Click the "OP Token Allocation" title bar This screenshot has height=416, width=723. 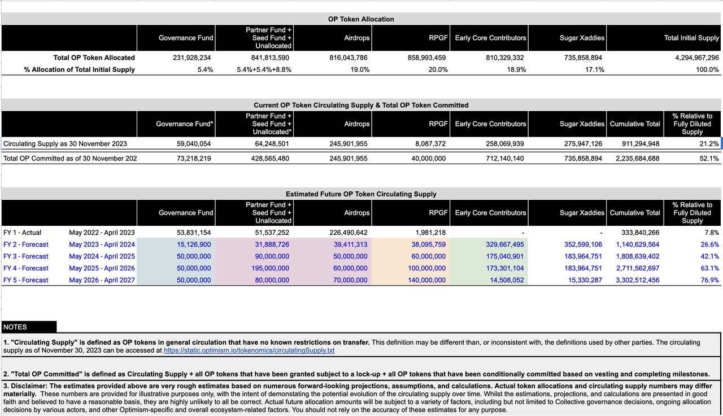[361, 19]
